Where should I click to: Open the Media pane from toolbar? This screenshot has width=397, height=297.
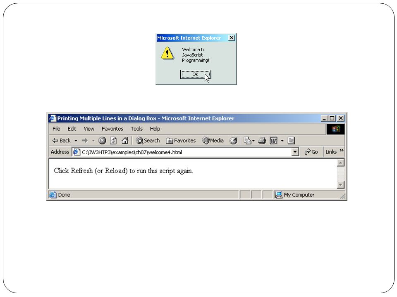coord(213,141)
